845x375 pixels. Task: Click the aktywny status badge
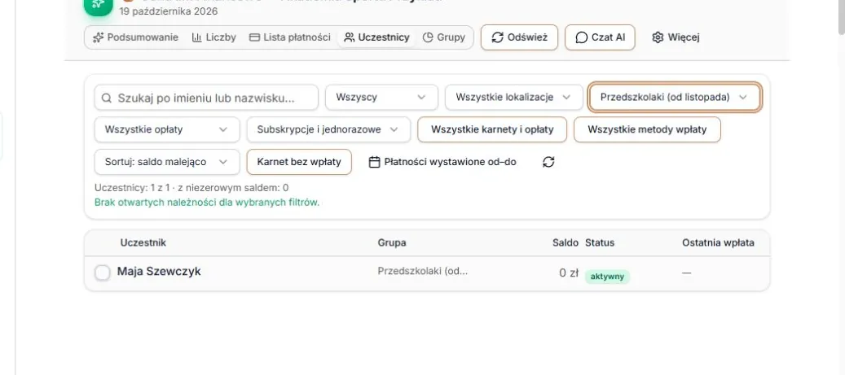[x=607, y=277]
